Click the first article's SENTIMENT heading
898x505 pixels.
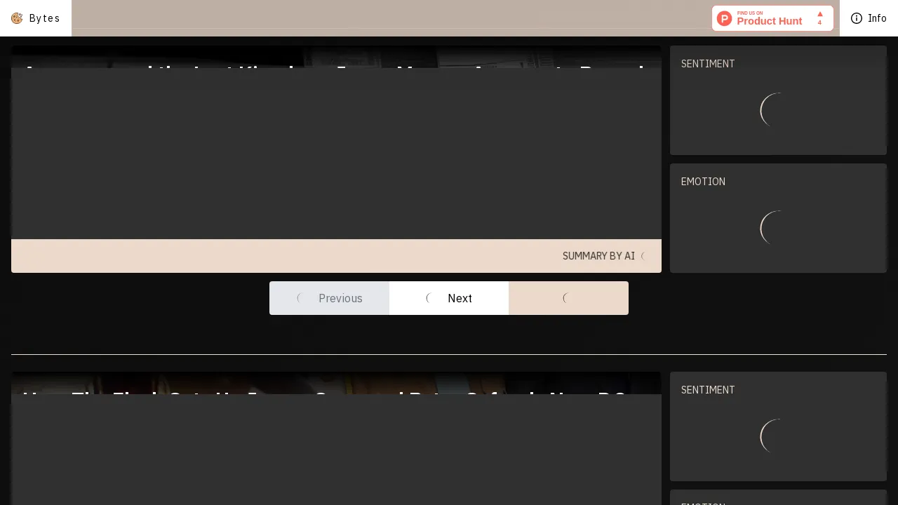(x=708, y=64)
